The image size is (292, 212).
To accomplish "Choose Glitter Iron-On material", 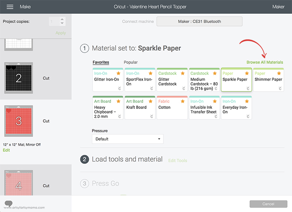I will (108, 80).
